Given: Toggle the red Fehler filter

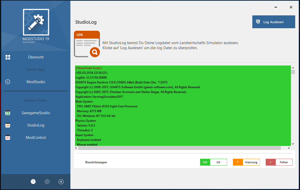Looking at the screenshot, I should click(x=279, y=162).
